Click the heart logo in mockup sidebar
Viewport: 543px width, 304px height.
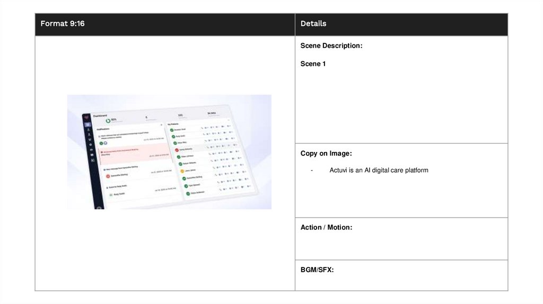pyautogui.click(x=86, y=118)
